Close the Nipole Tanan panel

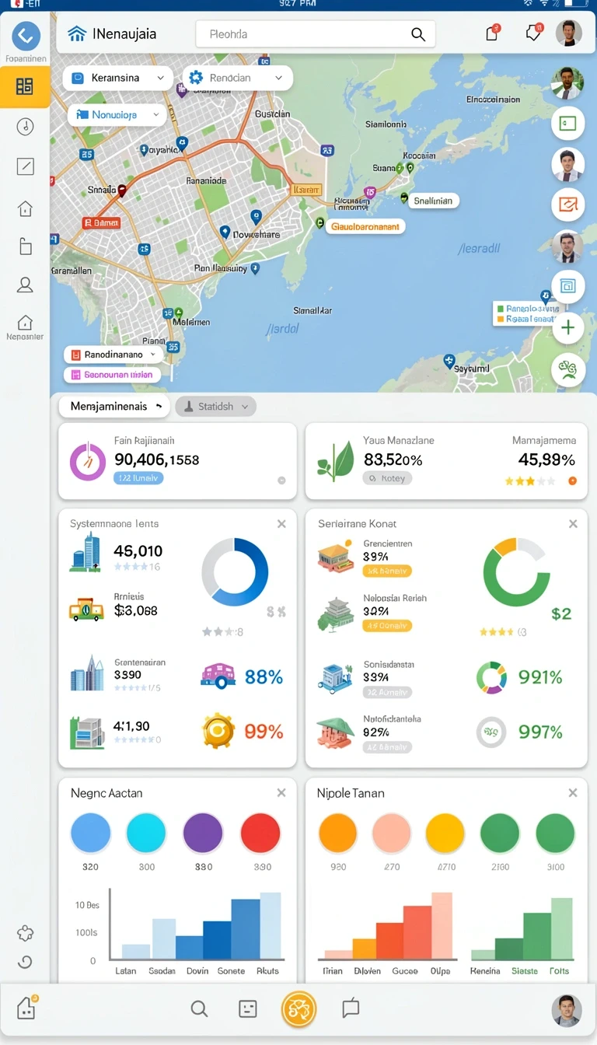(573, 793)
